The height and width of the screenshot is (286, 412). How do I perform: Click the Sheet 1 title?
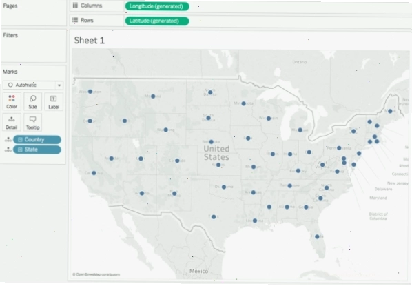pyautogui.click(x=90, y=41)
